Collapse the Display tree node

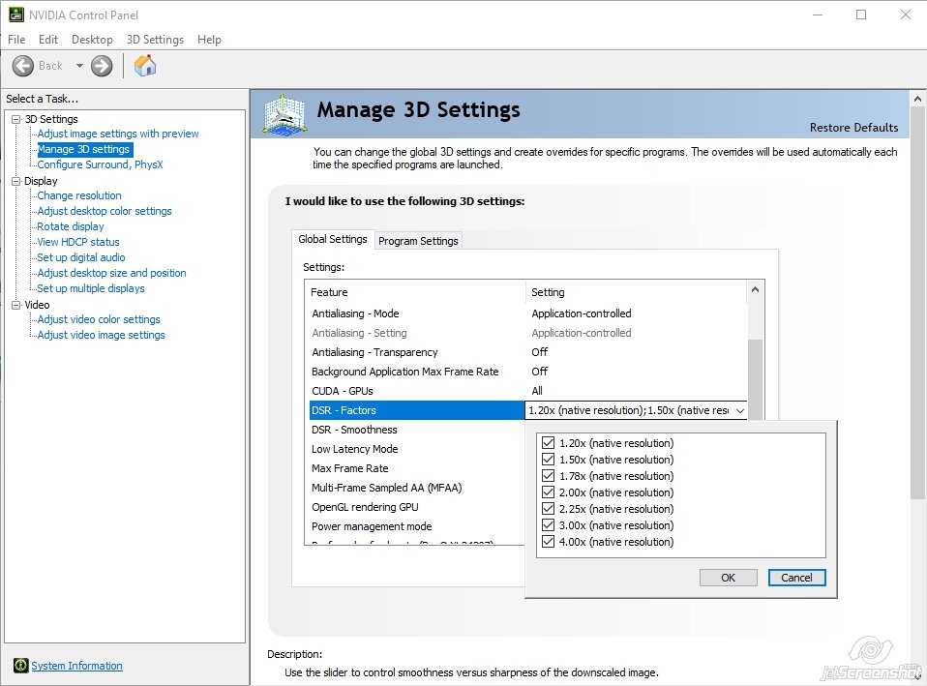[15, 181]
